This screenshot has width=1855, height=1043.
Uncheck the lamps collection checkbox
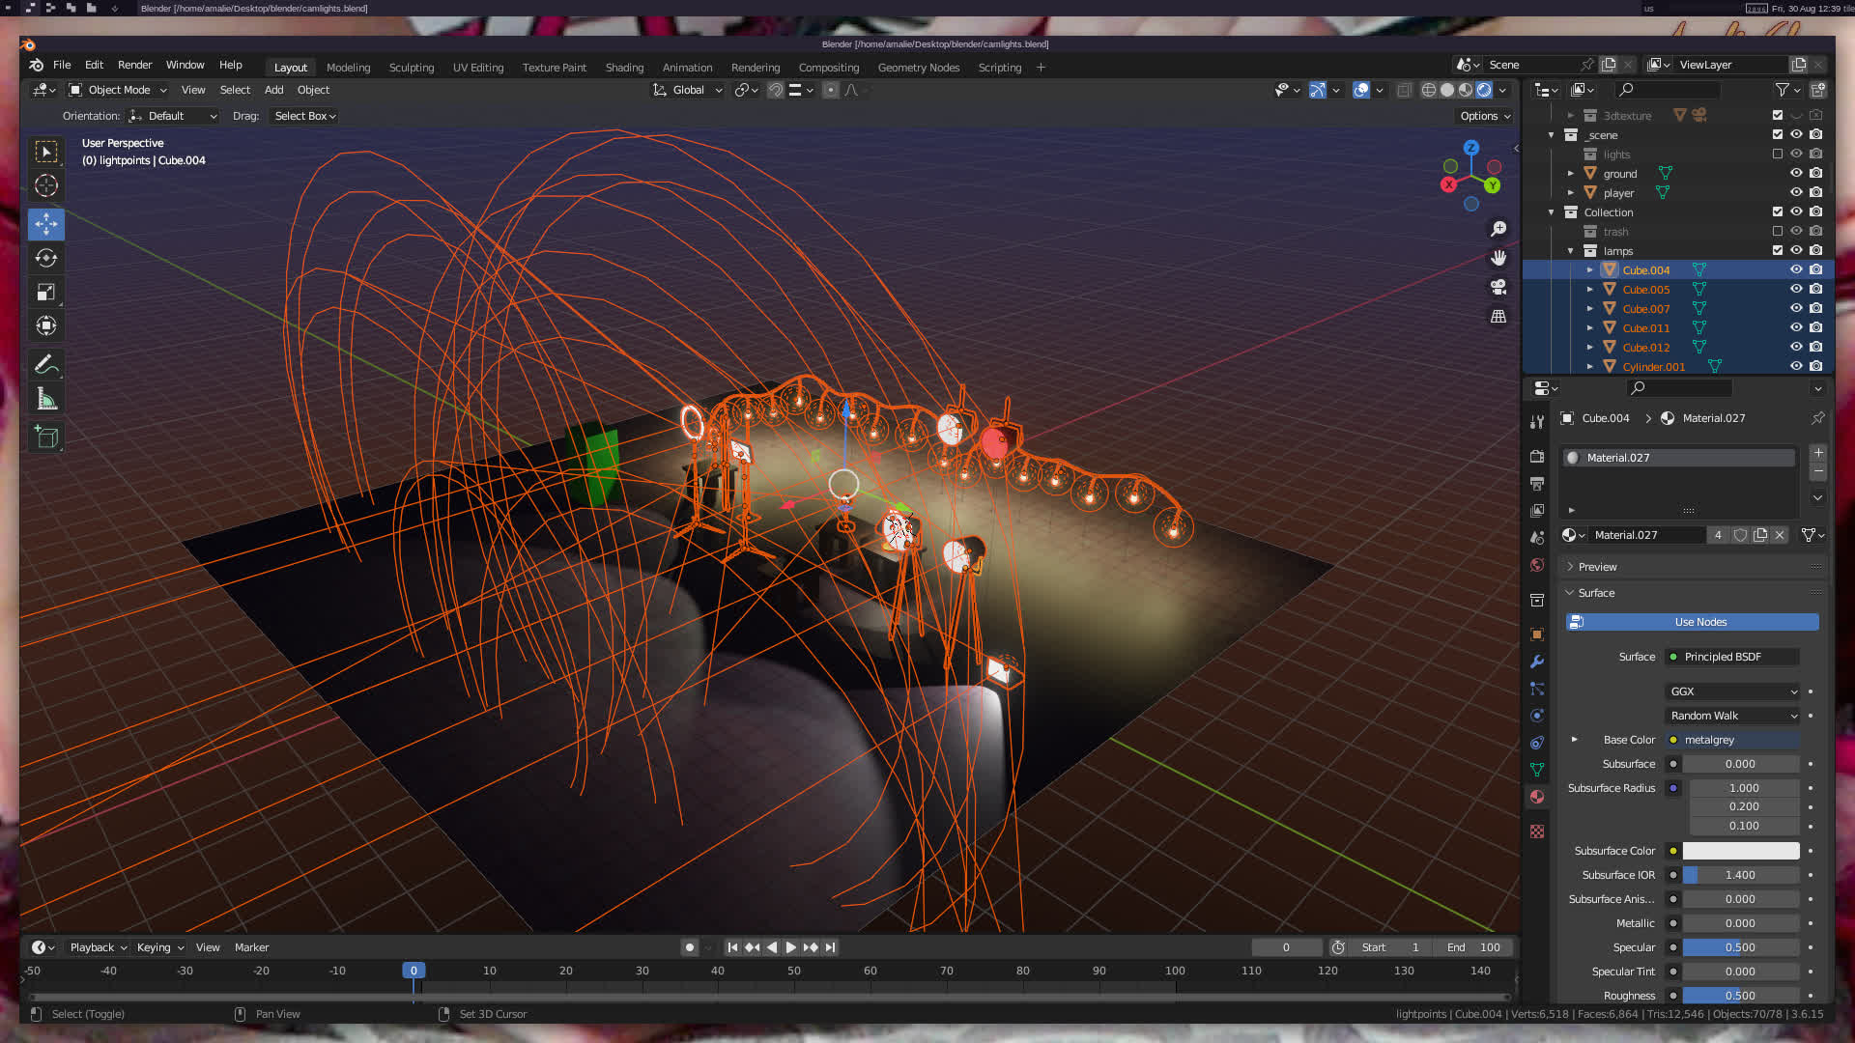[x=1777, y=251]
